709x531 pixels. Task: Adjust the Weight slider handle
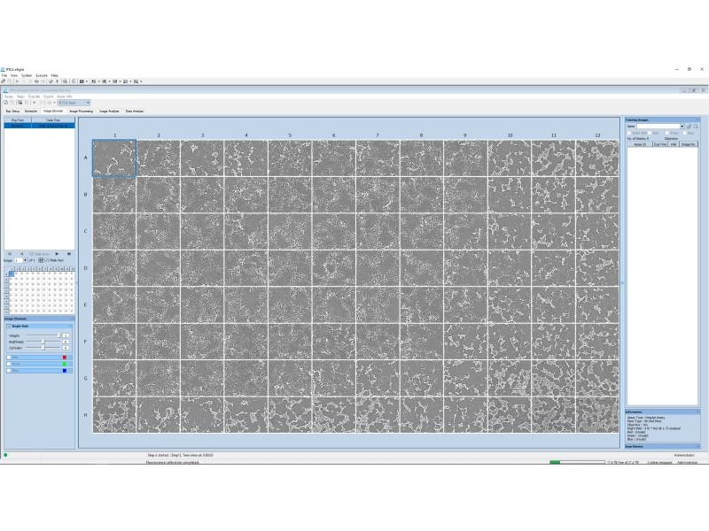click(58, 335)
